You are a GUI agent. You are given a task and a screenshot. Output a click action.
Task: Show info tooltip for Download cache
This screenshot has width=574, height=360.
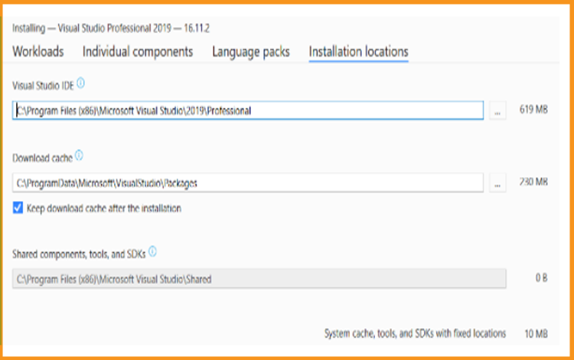click(79, 156)
